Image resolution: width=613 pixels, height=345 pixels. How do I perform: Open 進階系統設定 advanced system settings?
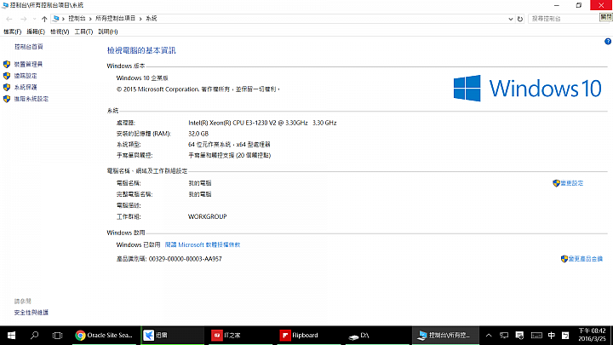pos(32,99)
